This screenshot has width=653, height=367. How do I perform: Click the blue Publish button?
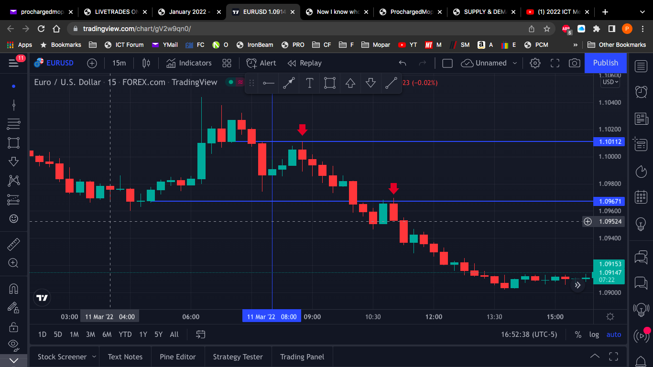(606, 63)
